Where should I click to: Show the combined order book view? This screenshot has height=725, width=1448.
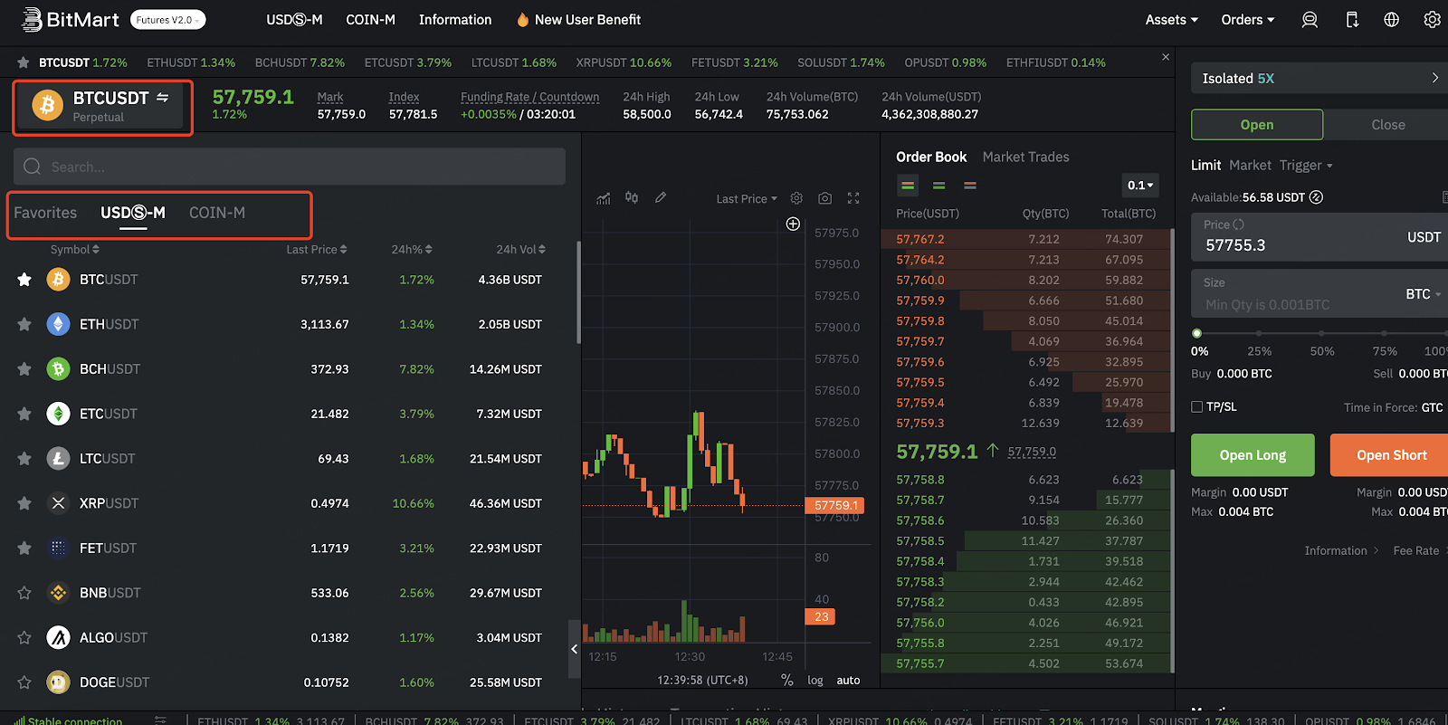pyautogui.click(x=908, y=186)
